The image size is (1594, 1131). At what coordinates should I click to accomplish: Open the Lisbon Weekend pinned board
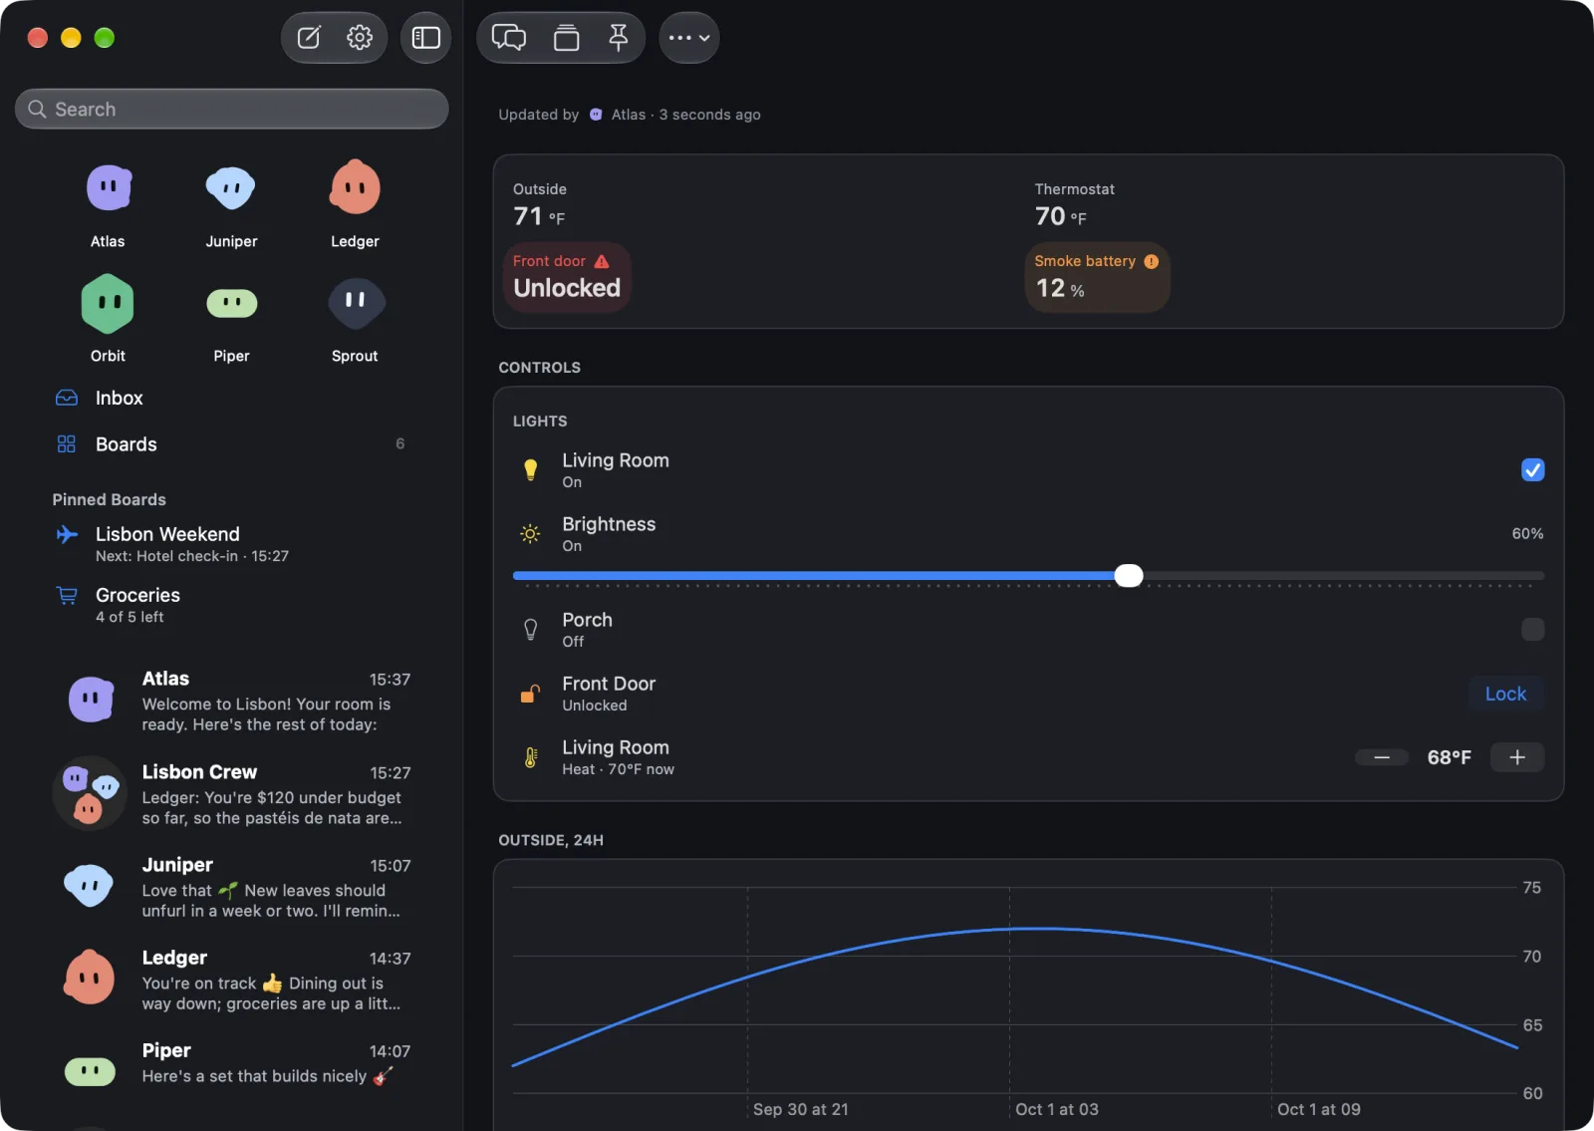click(x=231, y=544)
